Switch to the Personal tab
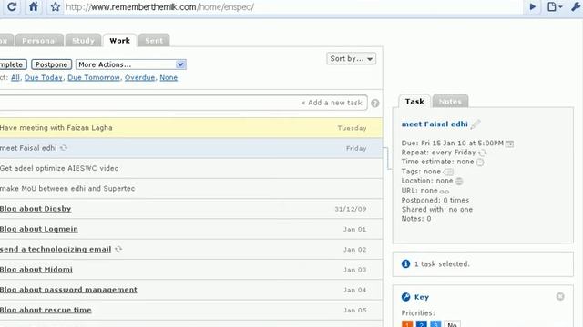583x327 pixels. 39,40
